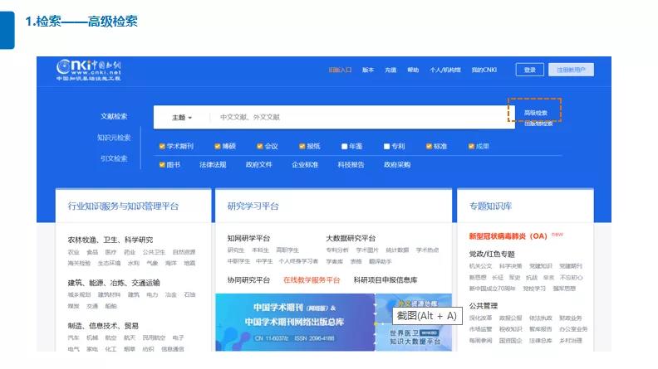This screenshot has width=658, height=369.
Task: Toggle the 博硕 checkbox
Action: (x=218, y=146)
